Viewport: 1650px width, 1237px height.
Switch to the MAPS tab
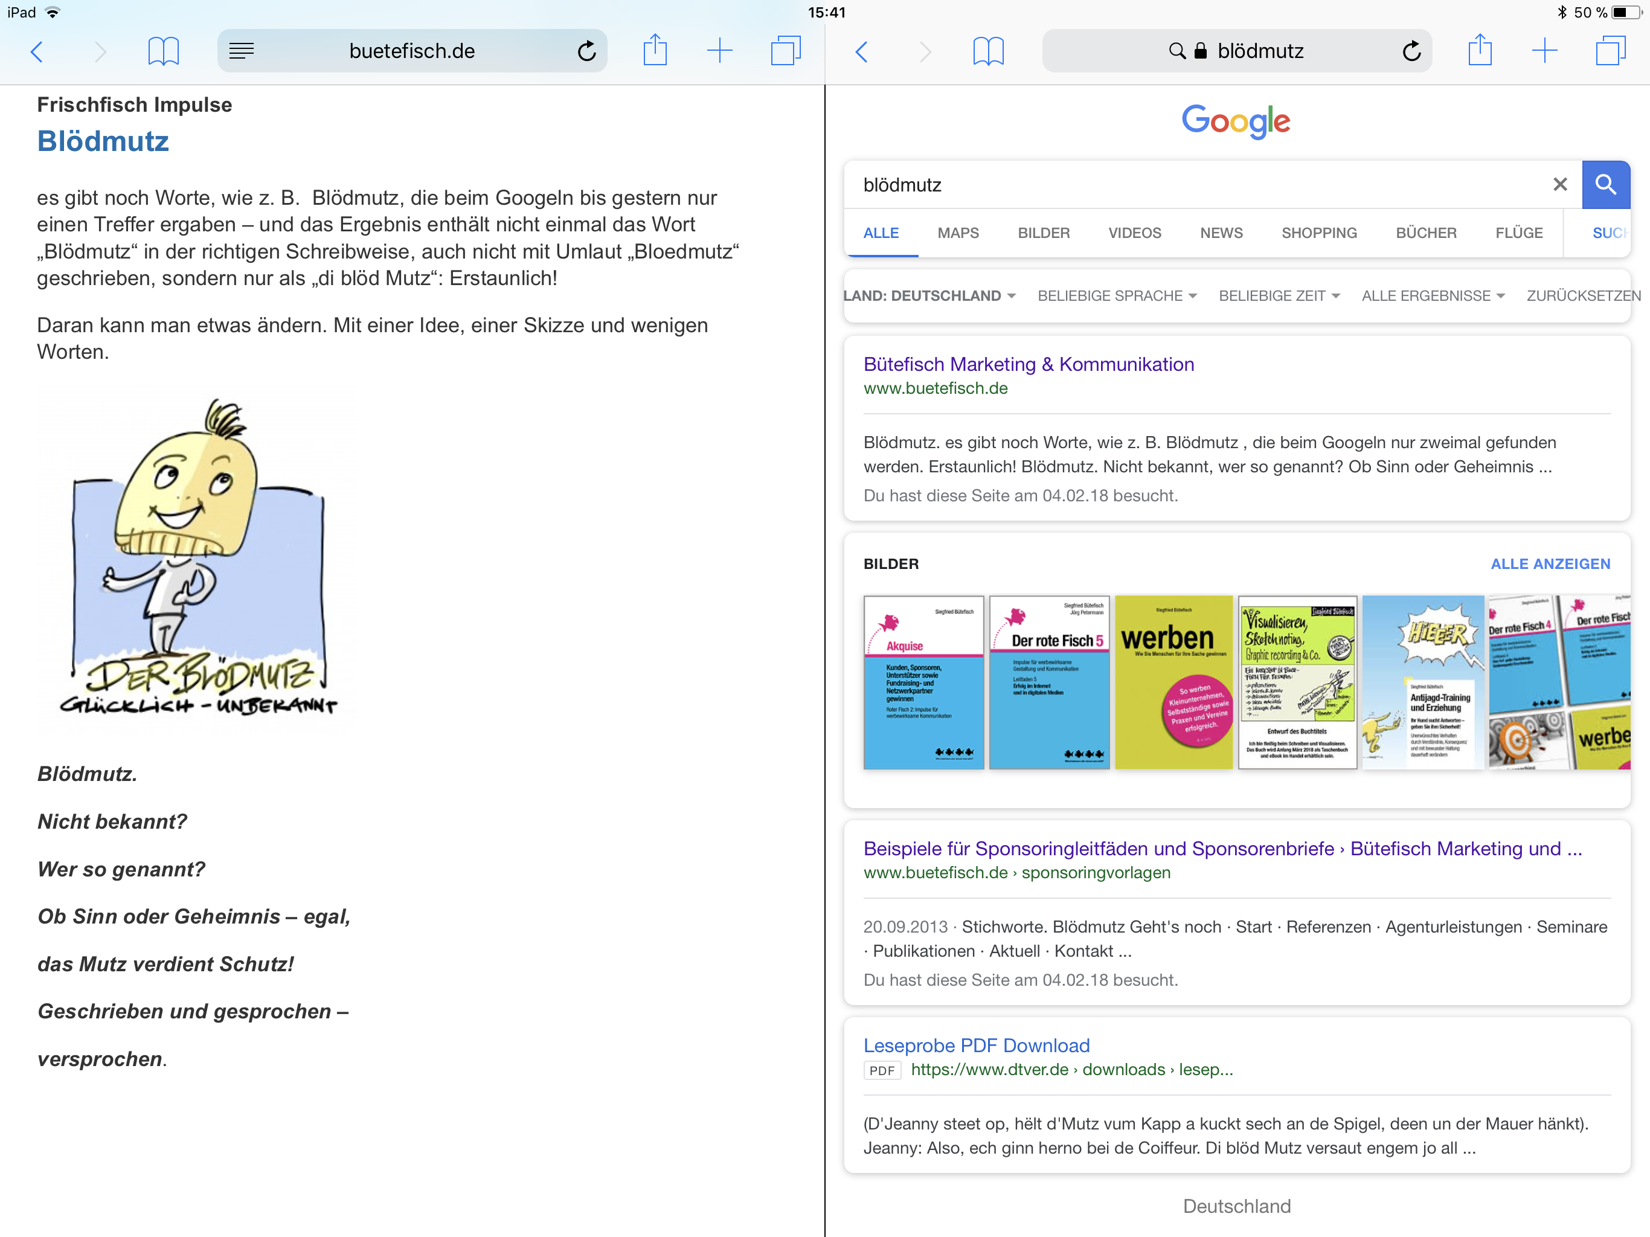point(958,233)
